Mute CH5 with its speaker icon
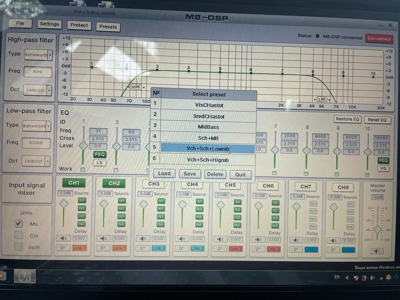This screenshot has height=300, width=400. pyautogui.click(x=220, y=239)
